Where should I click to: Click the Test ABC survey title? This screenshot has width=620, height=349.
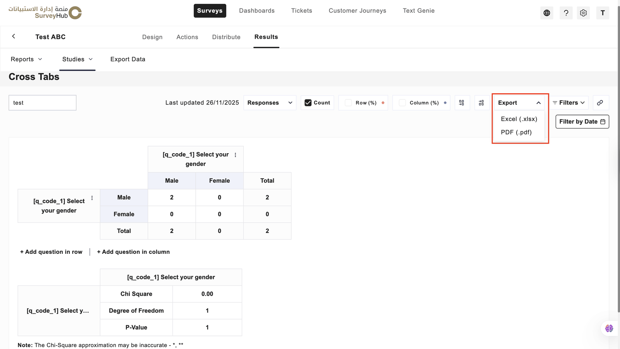click(x=50, y=37)
